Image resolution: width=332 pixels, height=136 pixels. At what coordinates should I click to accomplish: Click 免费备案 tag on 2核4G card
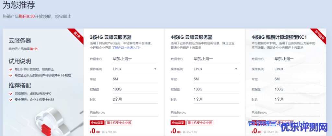pyautogui.click(x=97, y=123)
